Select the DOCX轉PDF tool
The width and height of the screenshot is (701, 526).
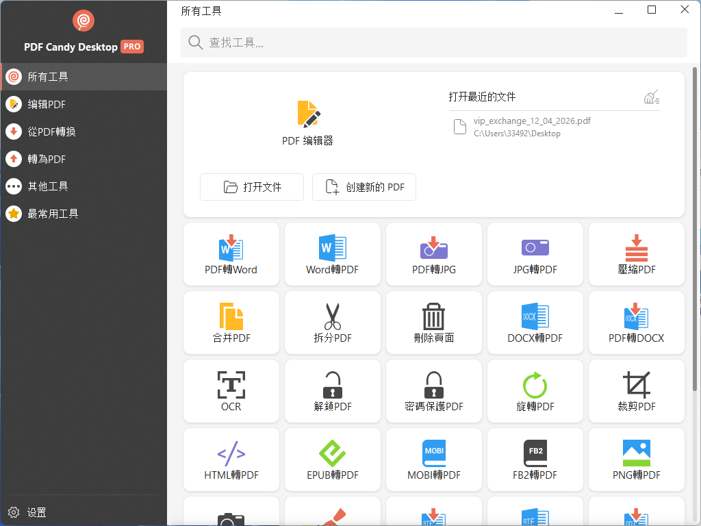(x=535, y=323)
